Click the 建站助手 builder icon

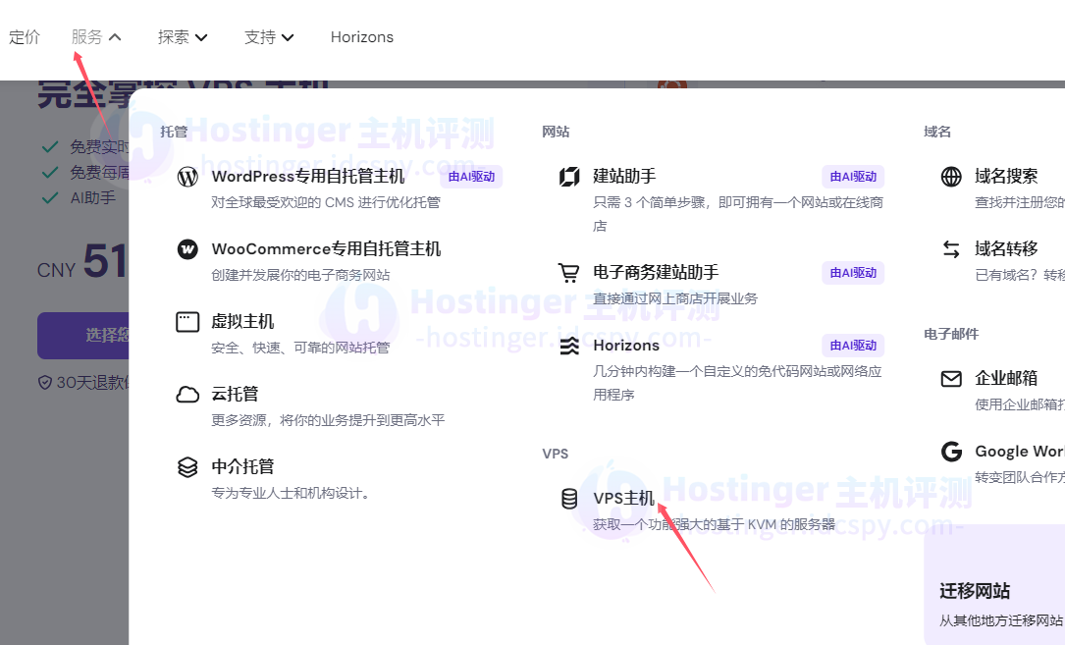click(x=570, y=177)
